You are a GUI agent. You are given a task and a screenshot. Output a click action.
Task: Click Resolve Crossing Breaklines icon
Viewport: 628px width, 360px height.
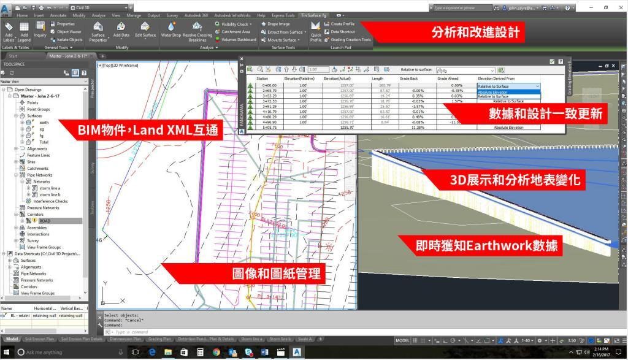coord(197,27)
